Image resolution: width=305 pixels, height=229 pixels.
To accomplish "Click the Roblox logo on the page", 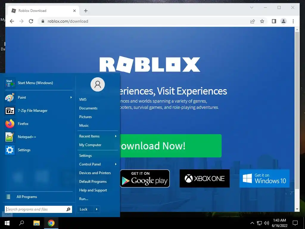I will [150, 64].
